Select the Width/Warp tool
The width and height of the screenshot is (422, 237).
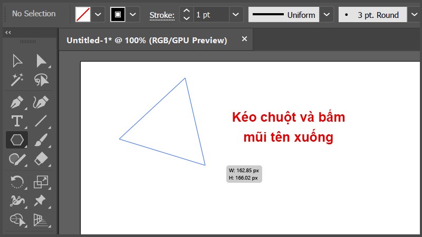point(17,201)
